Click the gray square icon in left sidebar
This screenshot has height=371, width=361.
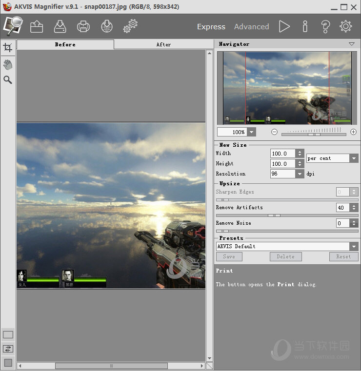[x=8, y=363]
